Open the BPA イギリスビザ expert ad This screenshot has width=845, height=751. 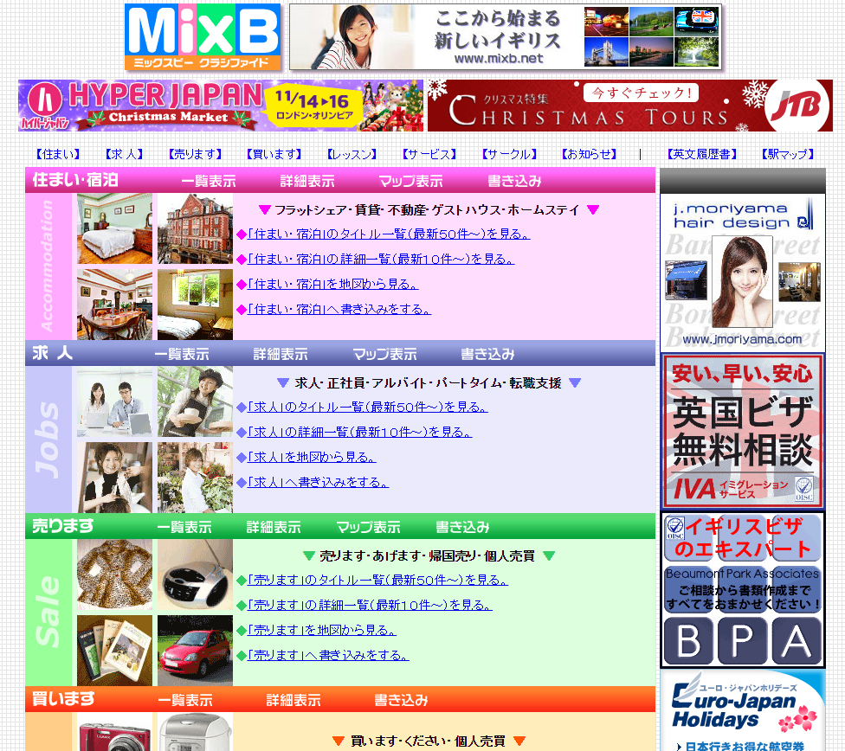[743, 590]
